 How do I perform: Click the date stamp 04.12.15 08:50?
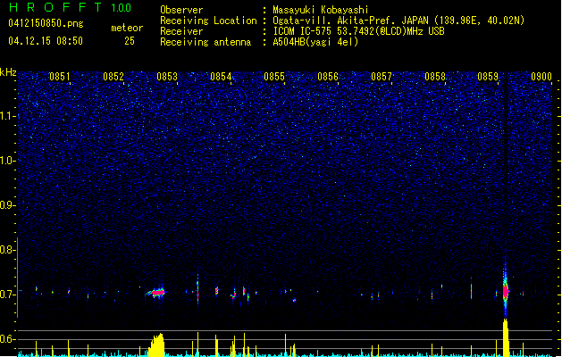pos(46,41)
